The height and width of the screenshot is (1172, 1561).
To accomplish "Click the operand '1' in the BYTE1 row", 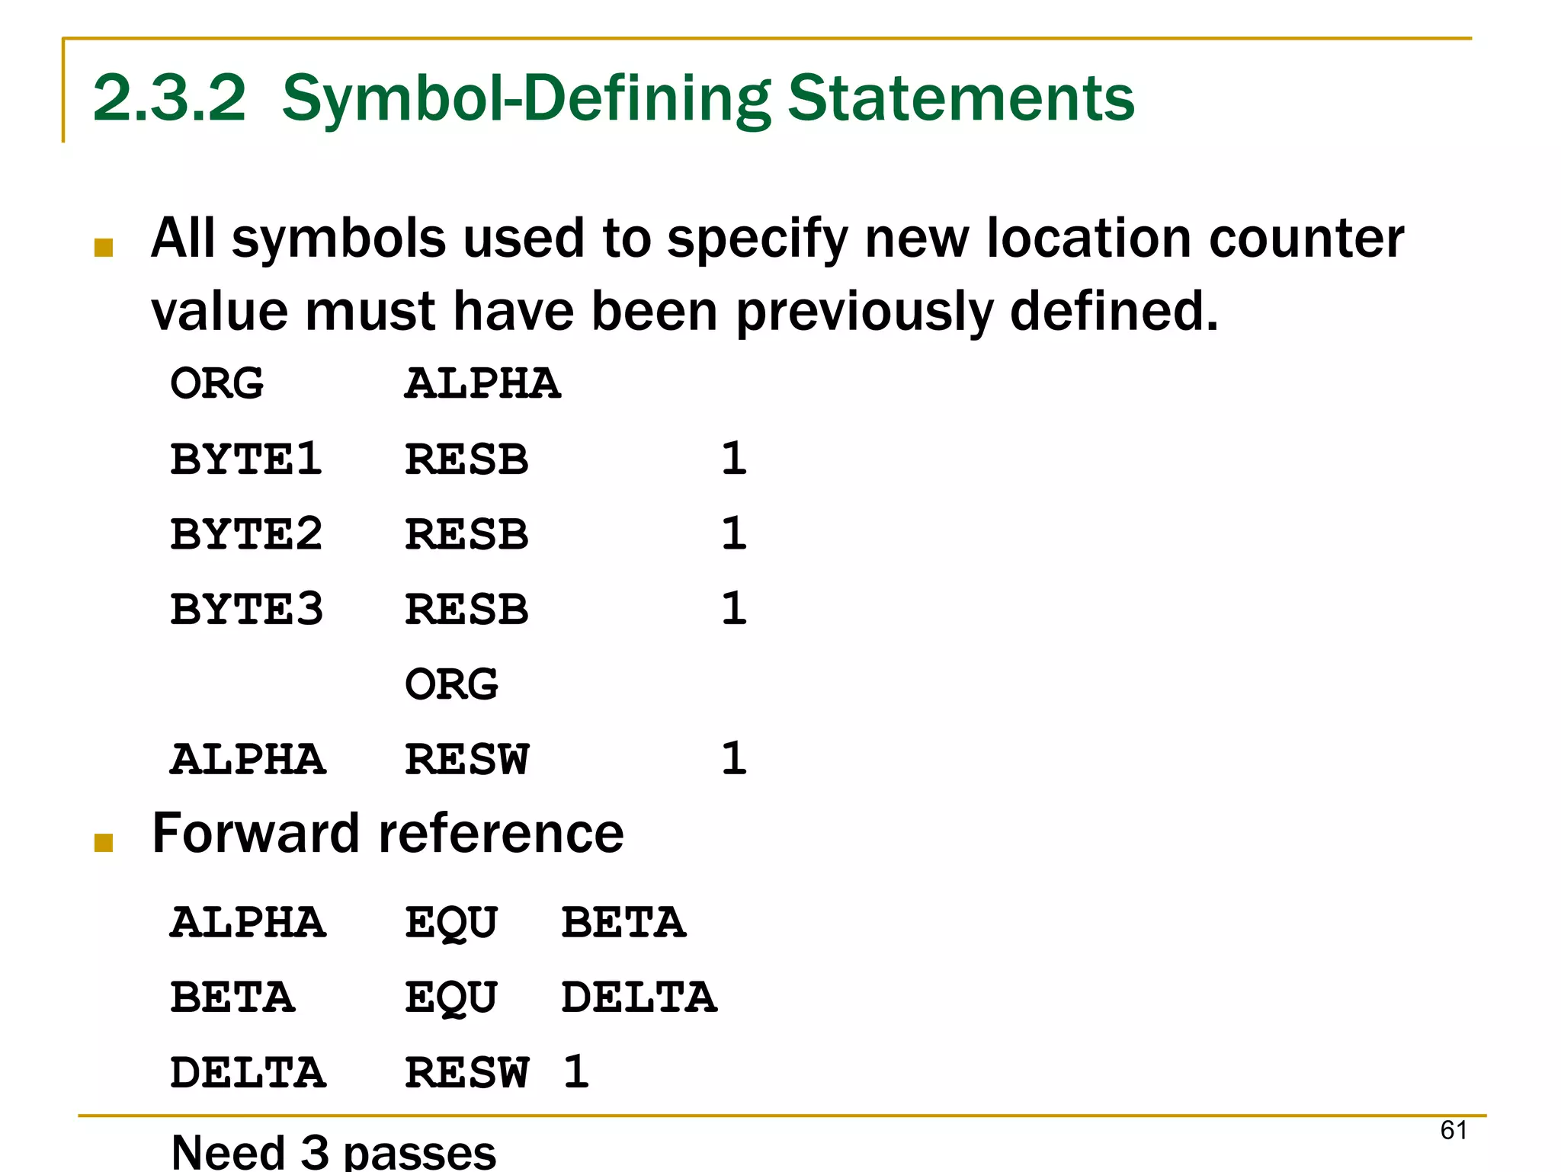I will 734,458.
